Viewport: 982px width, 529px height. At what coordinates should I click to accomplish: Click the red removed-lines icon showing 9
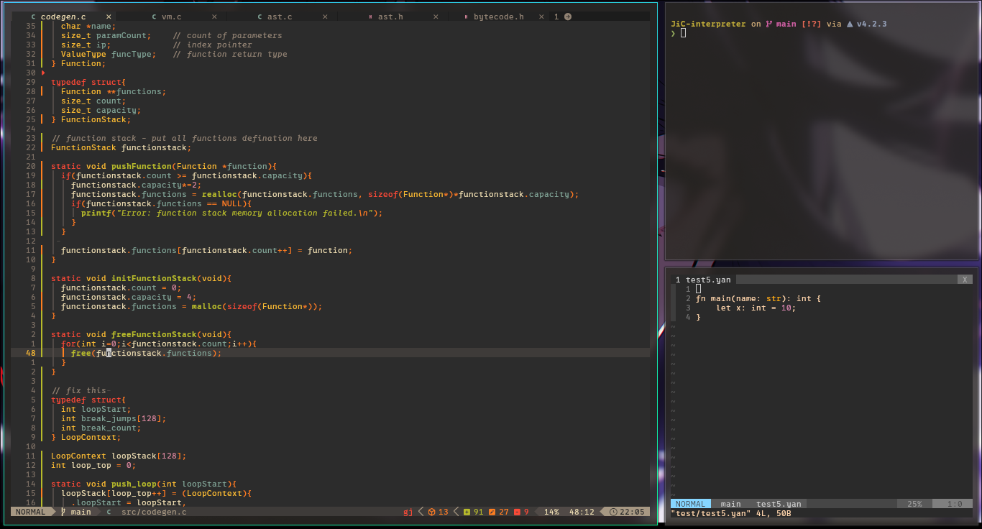point(516,512)
